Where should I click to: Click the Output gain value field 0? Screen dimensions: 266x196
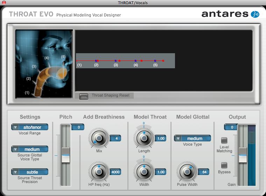(x=231, y=127)
